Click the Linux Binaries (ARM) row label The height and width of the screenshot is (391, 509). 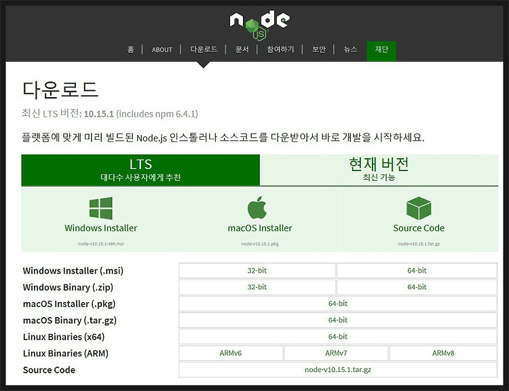point(66,354)
